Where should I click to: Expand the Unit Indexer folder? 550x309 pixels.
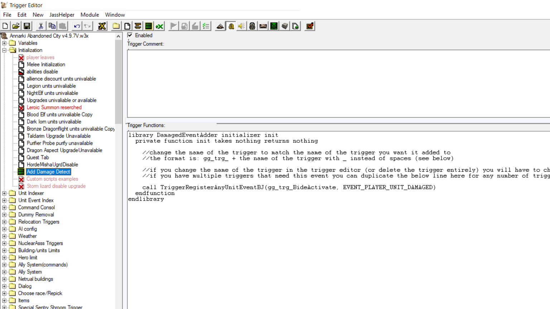tap(4, 193)
